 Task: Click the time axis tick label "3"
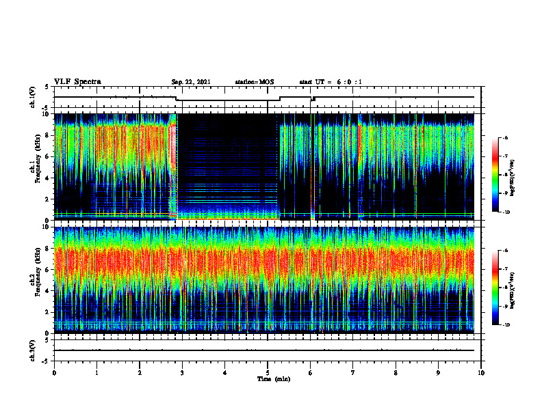point(182,373)
